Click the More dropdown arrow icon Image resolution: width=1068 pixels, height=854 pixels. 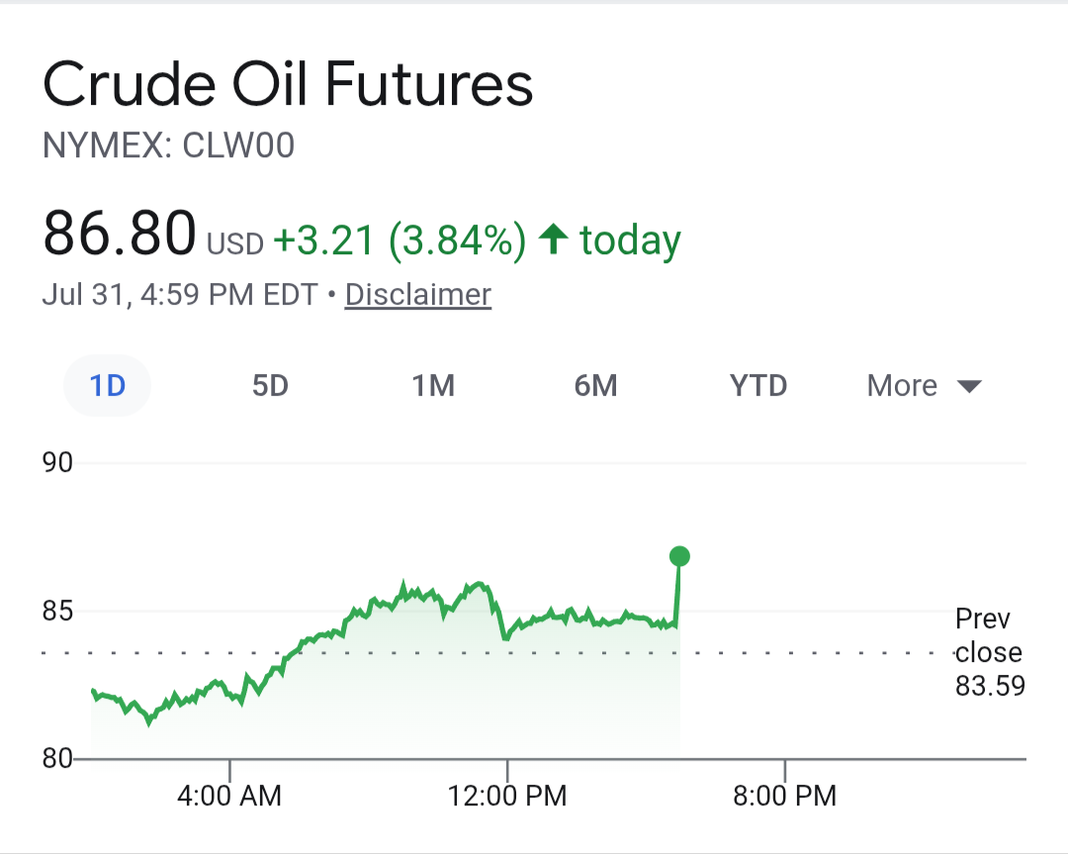(x=968, y=387)
